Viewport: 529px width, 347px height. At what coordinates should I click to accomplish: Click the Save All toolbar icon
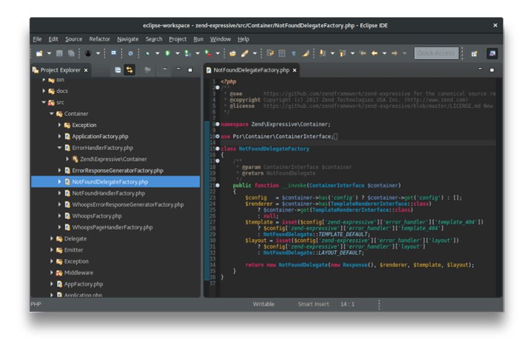click(70, 53)
